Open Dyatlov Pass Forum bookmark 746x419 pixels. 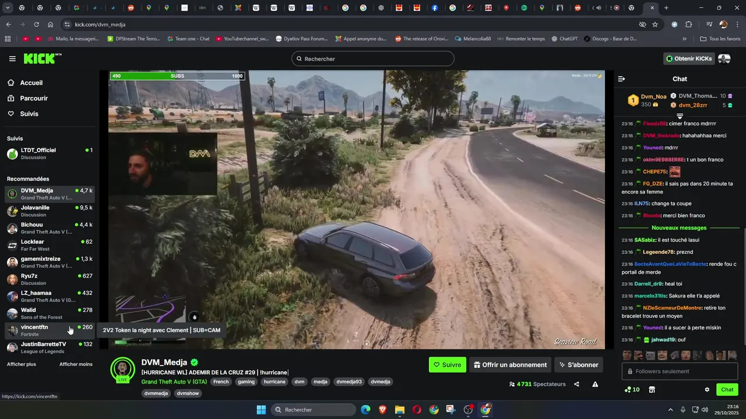pyautogui.click(x=301, y=39)
